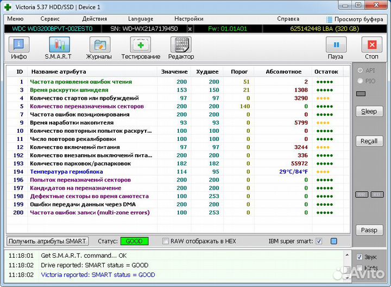Open Просмотр буфера buffer viewer
This screenshot has width=391, height=287.
pyautogui.click(x=354, y=18)
